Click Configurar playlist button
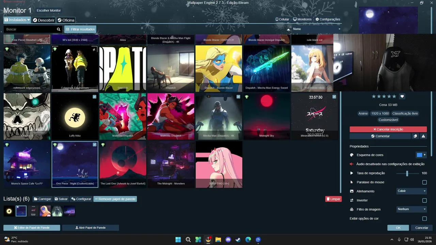Viewport: 436px width, 245px height. 81,199
